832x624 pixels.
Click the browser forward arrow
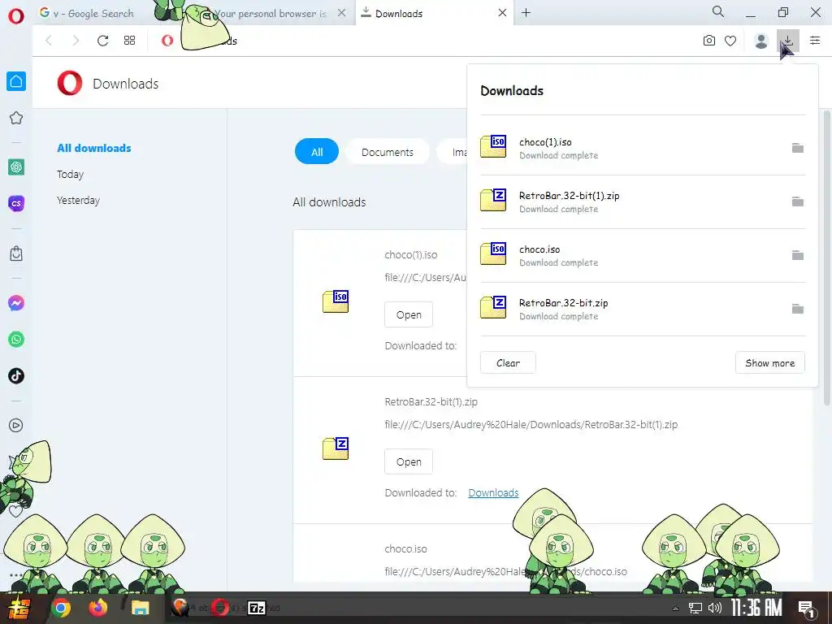(76, 41)
